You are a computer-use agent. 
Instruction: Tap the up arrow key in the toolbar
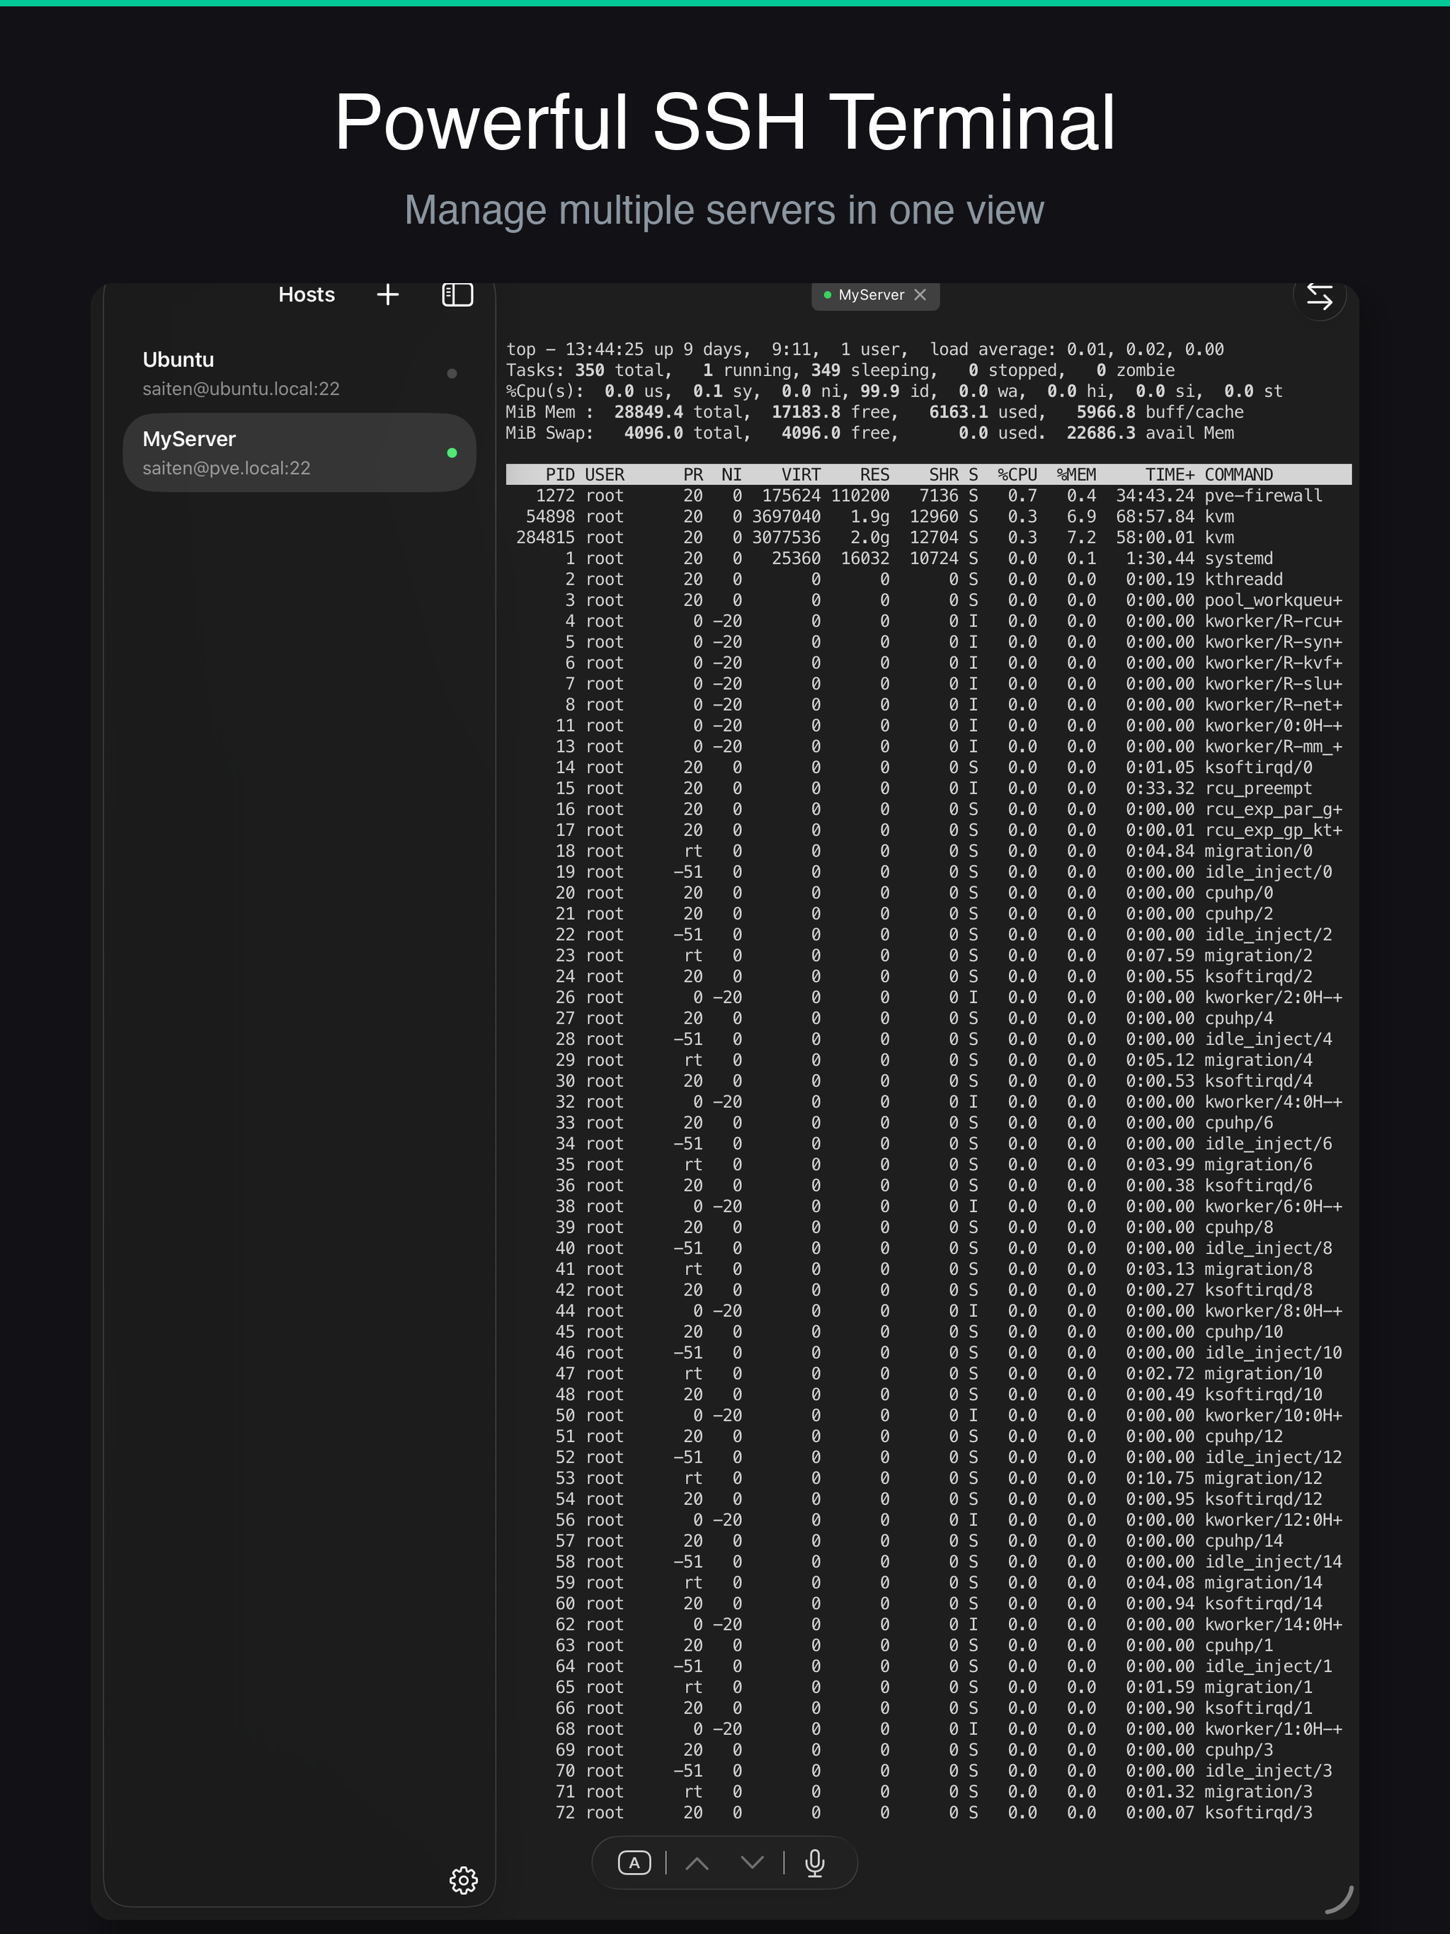[697, 1863]
